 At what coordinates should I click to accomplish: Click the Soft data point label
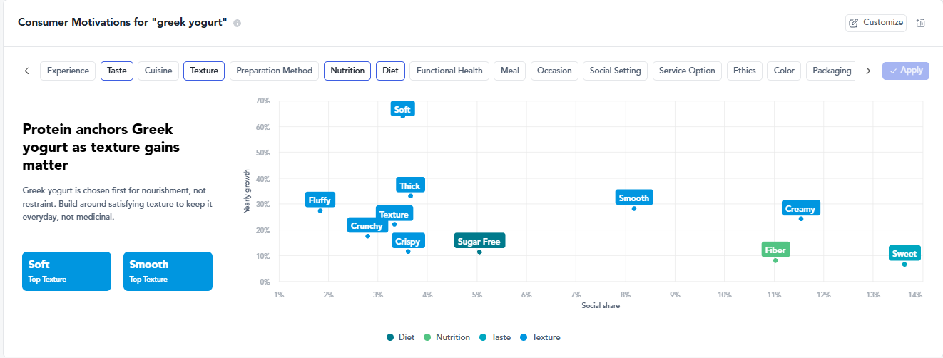[402, 109]
